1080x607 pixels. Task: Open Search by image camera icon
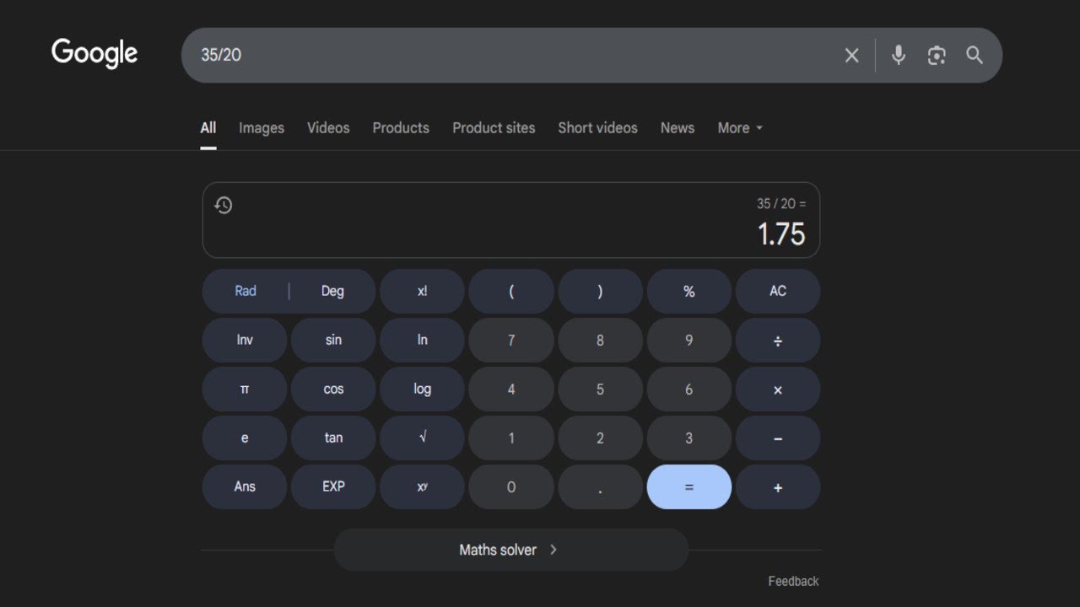tap(937, 56)
